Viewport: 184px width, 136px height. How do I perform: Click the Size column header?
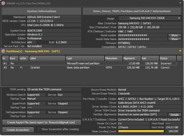point(150,58)
